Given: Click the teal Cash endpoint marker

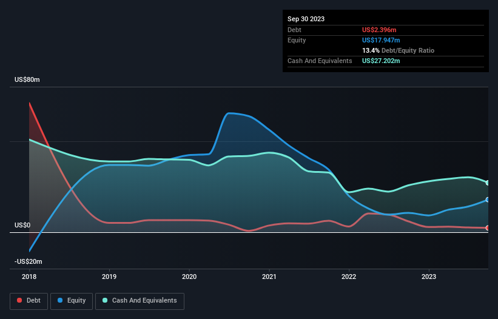Looking at the screenshot, I should click(488, 183).
